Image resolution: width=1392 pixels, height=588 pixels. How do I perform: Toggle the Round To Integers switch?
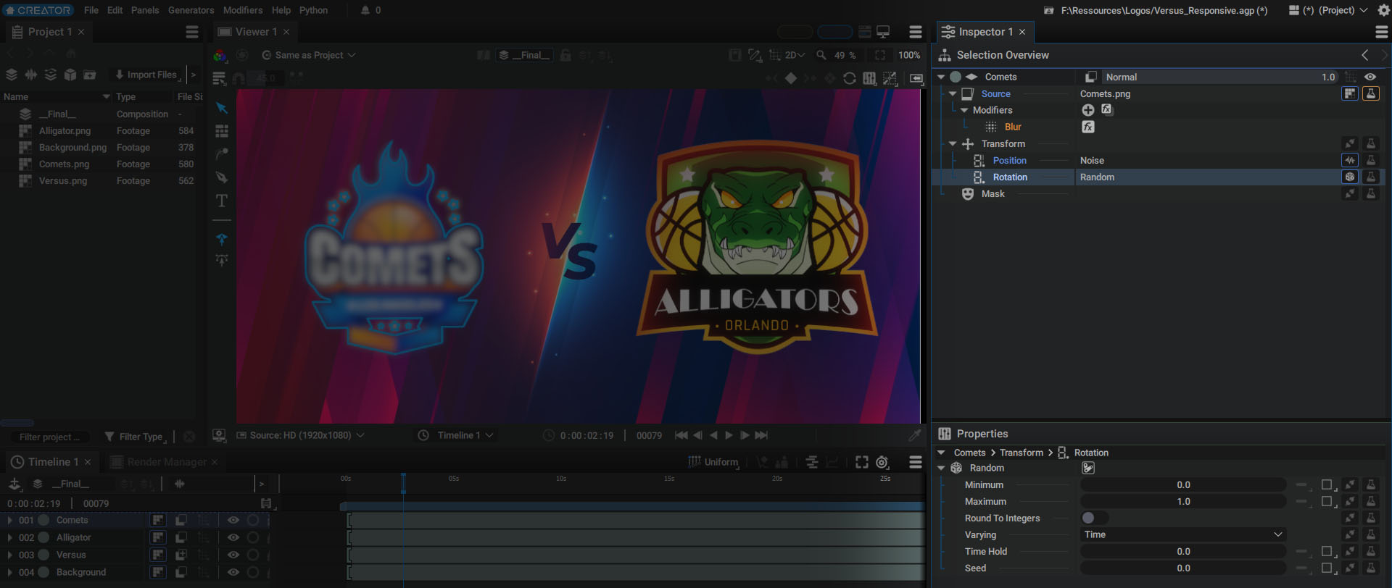[x=1094, y=518]
